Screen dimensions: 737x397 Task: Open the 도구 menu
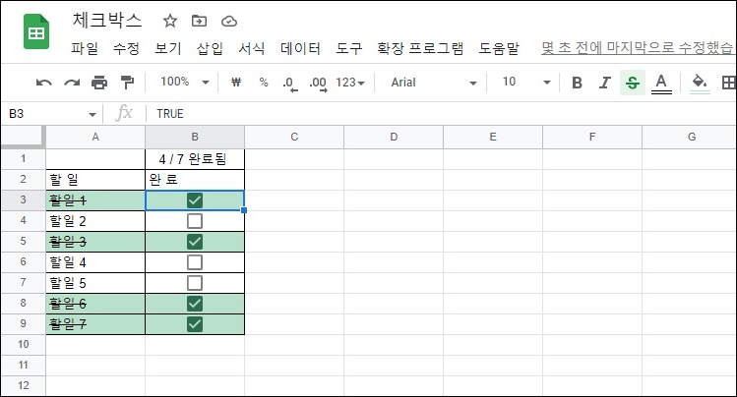pos(349,48)
